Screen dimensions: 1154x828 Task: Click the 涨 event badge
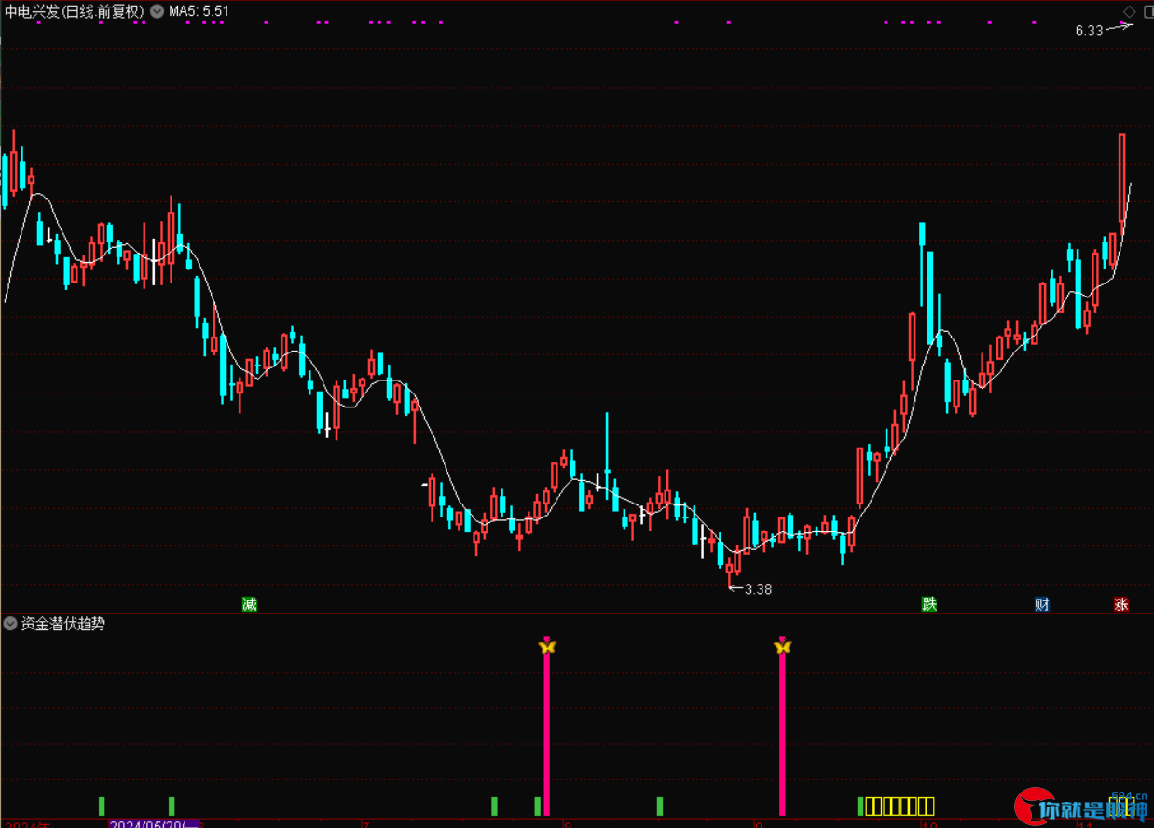[1121, 604]
